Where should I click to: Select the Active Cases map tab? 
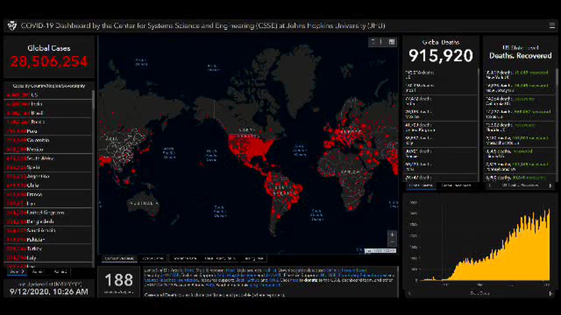click(153, 259)
